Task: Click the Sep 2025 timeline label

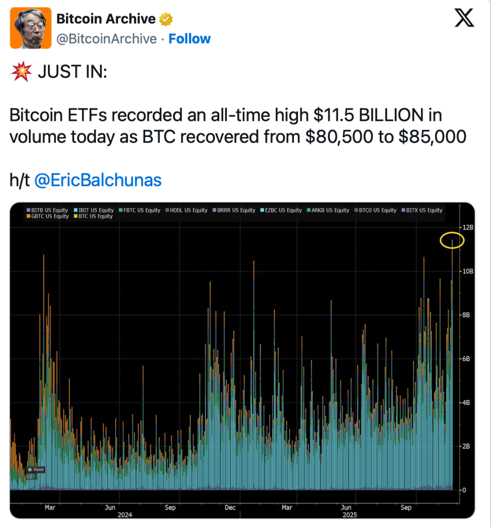Action: click(x=406, y=507)
